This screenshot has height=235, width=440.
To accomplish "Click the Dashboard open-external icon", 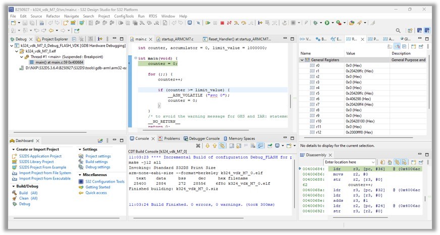I will click(100, 140).
